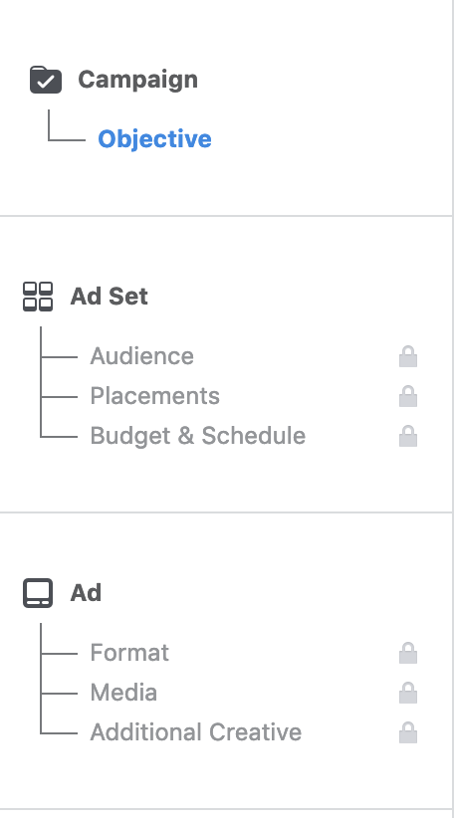The height and width of the screenshot is (818, 454).
Task: Select the Campaign section heading
Action: [x=137, y=80]
